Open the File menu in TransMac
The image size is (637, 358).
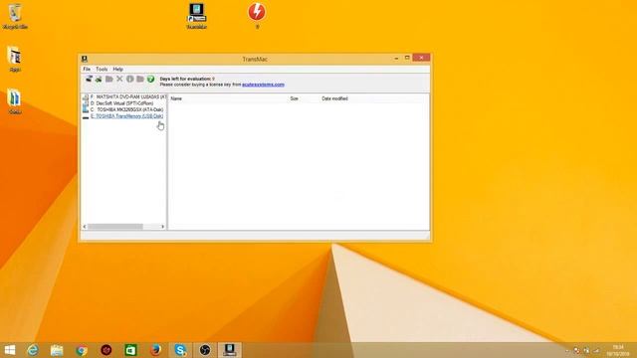pyautogui.click(x=87, y=69)
